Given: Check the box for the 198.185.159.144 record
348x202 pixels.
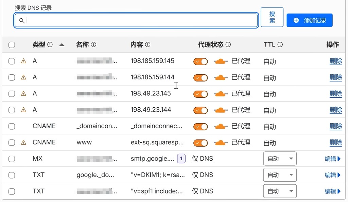Looking at the screenshot, I should 12,77.
